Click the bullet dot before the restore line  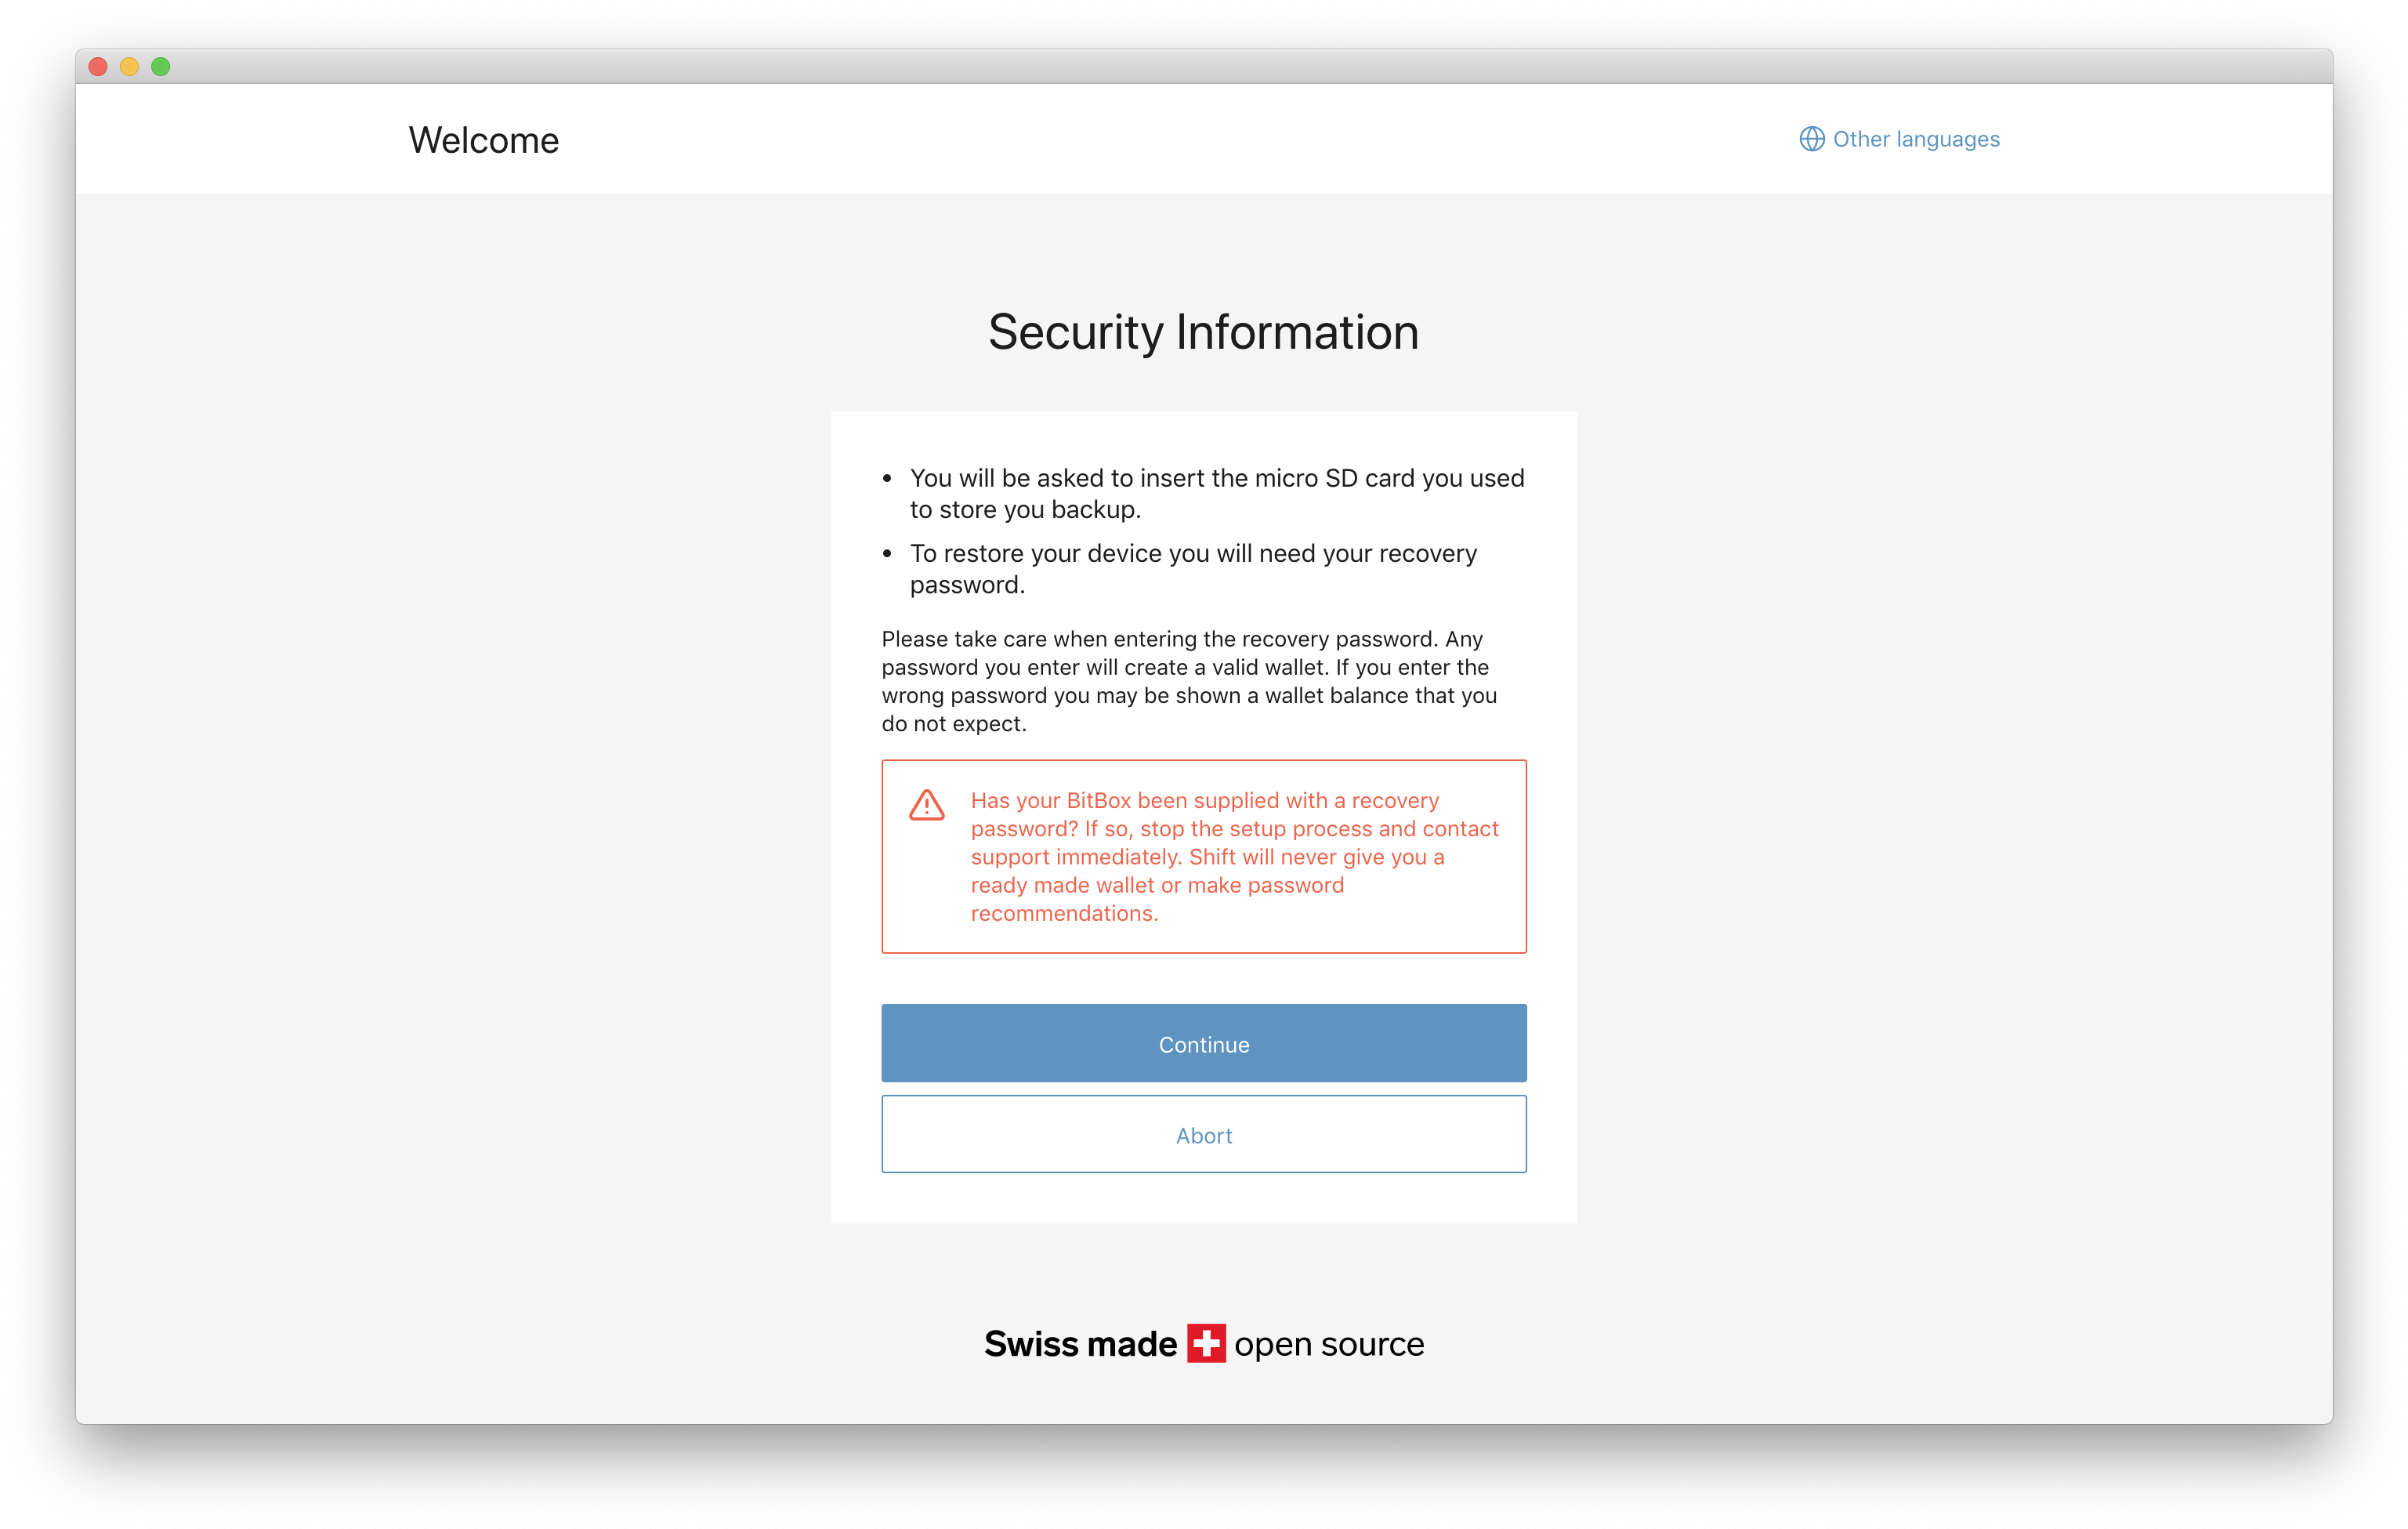[x=887, y=553]
